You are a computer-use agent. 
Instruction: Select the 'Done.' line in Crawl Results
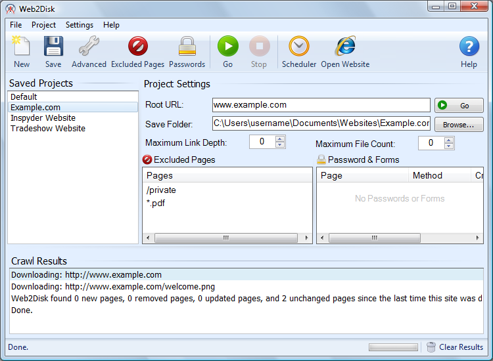point(246,310)
